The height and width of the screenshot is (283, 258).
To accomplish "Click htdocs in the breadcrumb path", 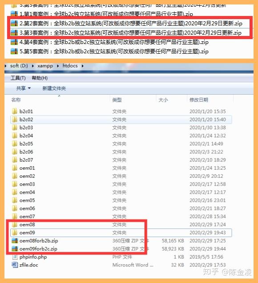I will [70, 66].
